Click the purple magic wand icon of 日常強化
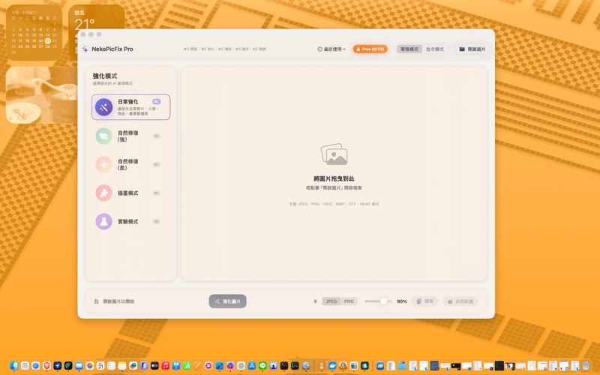The width and height of the screenshot is (600, 375). (103, 107)
